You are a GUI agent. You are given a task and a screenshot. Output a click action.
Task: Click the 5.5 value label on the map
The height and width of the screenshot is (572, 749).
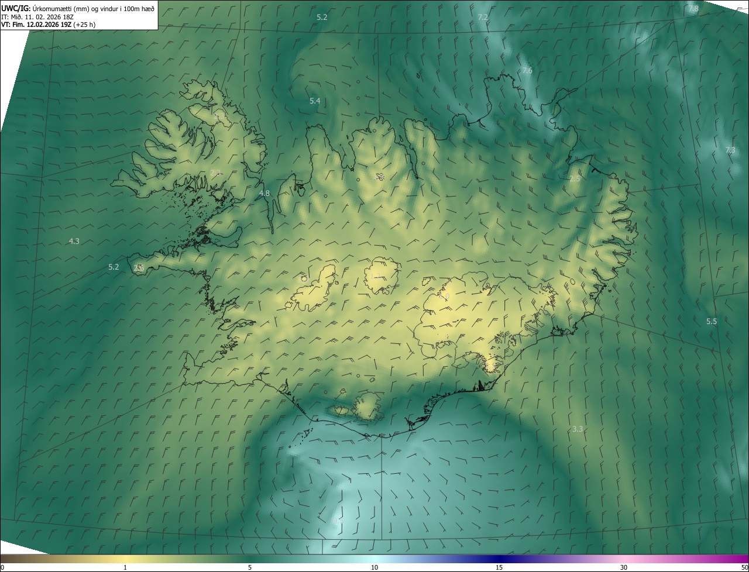712,322
